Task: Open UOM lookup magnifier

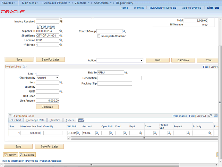Action: pyautogui.click(x=61, y=92)
